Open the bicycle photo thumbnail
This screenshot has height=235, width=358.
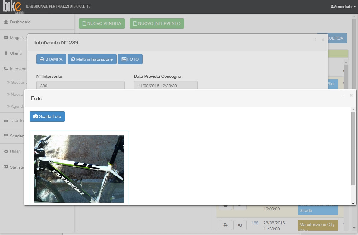[x=79, y=169]
